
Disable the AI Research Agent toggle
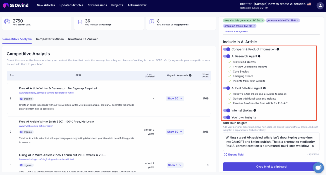pyautogui.click(x=227, y=56)
